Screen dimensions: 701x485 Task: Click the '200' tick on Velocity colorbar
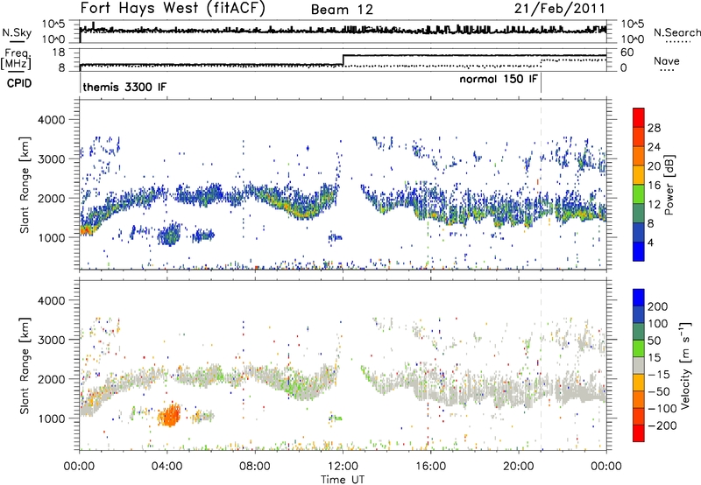658,306
